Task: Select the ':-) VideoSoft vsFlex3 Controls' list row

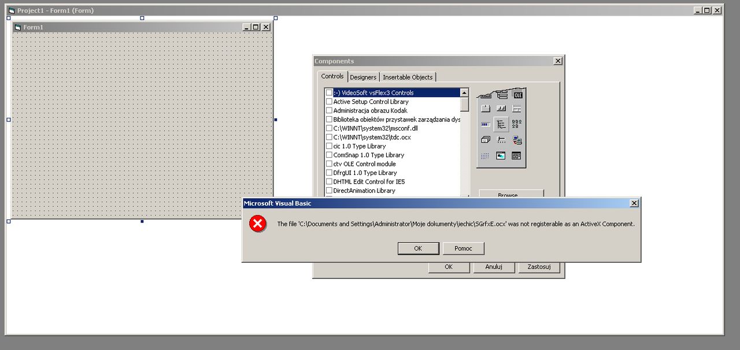Action: [393, 92]
